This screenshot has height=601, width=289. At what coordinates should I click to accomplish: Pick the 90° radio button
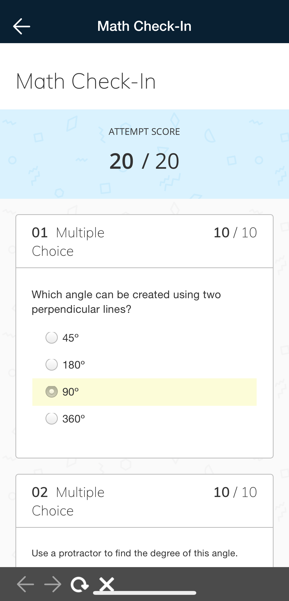coord(52,392)
